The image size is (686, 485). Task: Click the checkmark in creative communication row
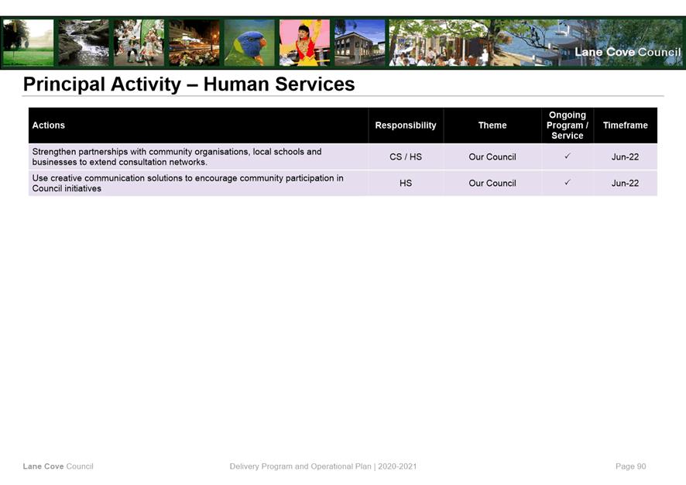click(567, 182)
